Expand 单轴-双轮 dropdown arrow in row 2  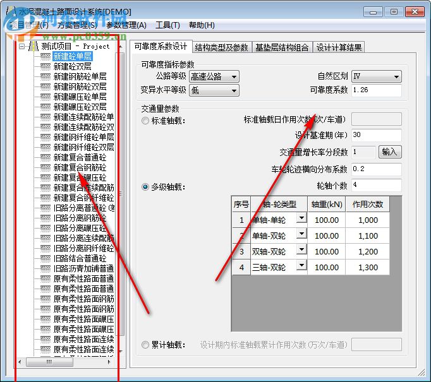click(x=302, y=234)
